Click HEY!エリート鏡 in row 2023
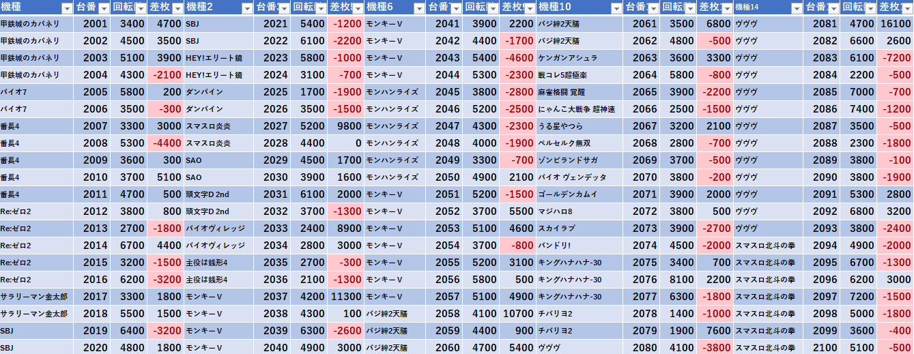This screenshot has width=914, height=354. 218,58
